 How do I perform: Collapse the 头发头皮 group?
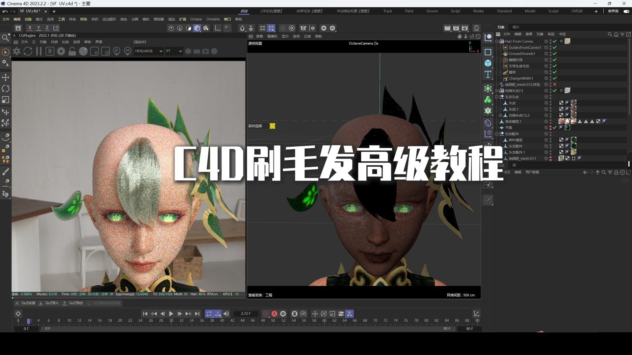click(x=497, y=97)
